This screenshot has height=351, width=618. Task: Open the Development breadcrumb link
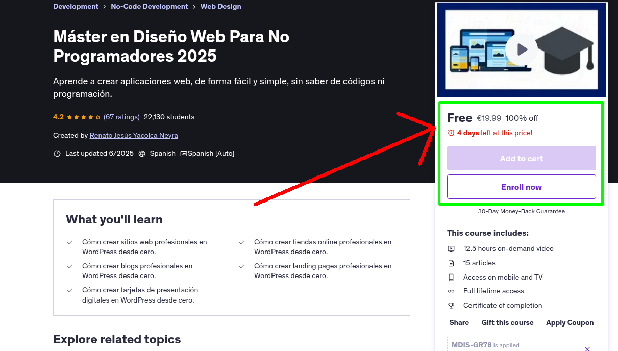(76, 7)
